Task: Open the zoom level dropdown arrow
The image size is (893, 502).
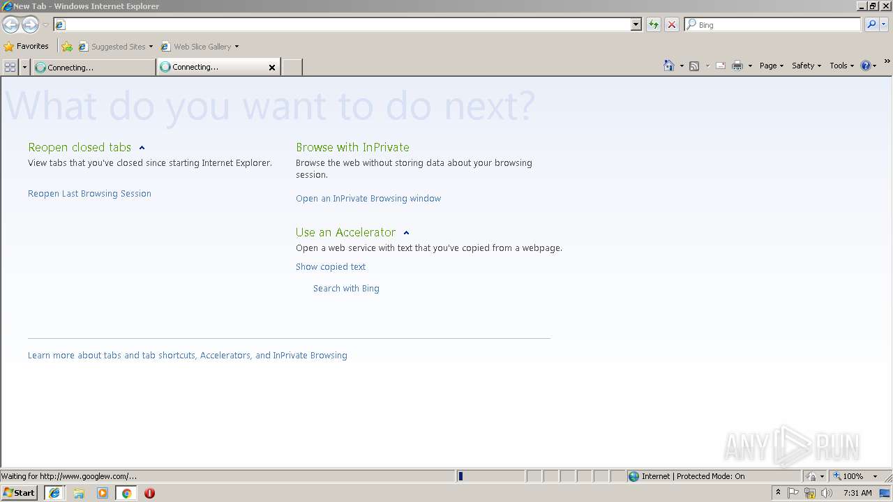Action: point(875,476)
